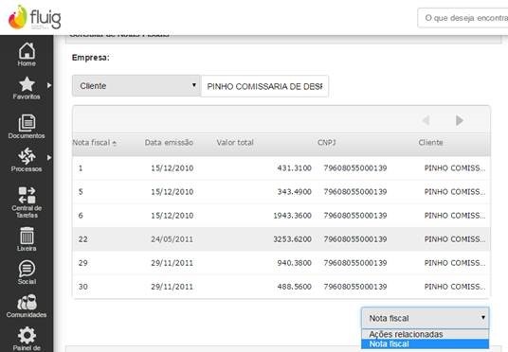Click PINHO COMISS... in row 1
Viewport: 508px width, 352px height.
pyautogui.click(x=455, y=168)
